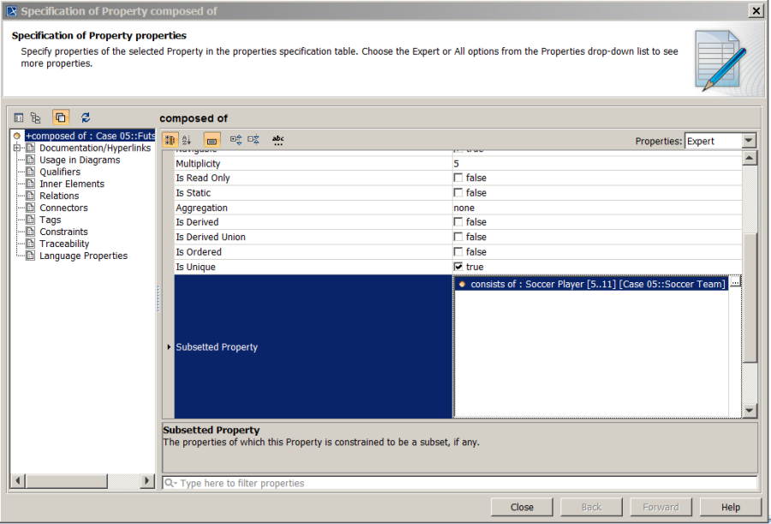Click the Close button
Viewport: 771px width, 524px height.
coord(522,507)
